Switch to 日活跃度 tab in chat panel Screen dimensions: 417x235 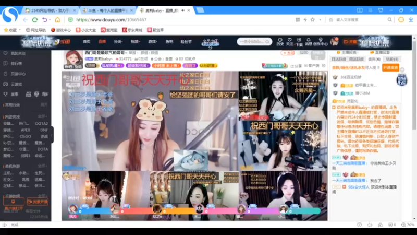pyautogui.click(x=339, y=59)
